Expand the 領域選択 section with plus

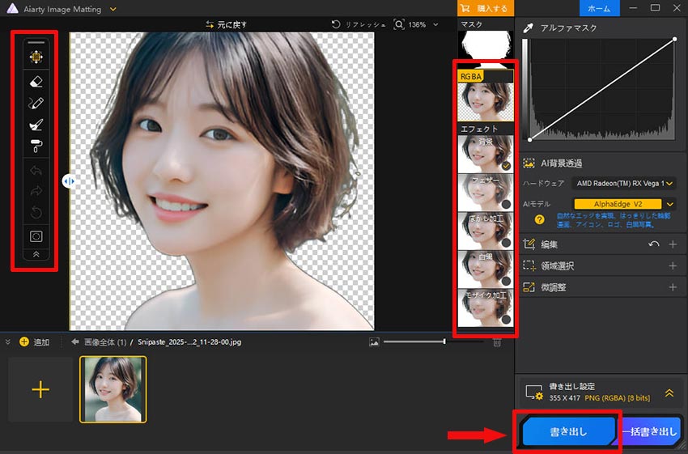tap(673, 265)
